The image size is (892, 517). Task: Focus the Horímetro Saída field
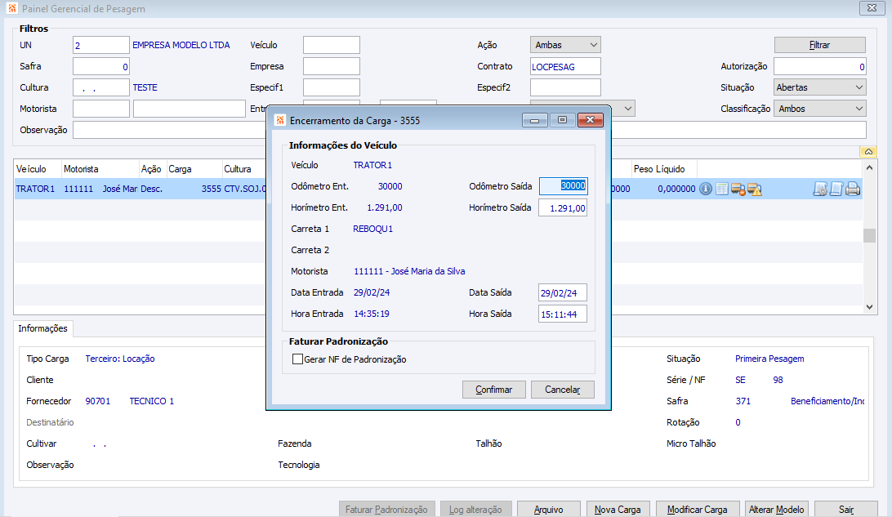[x=563, y=207]
